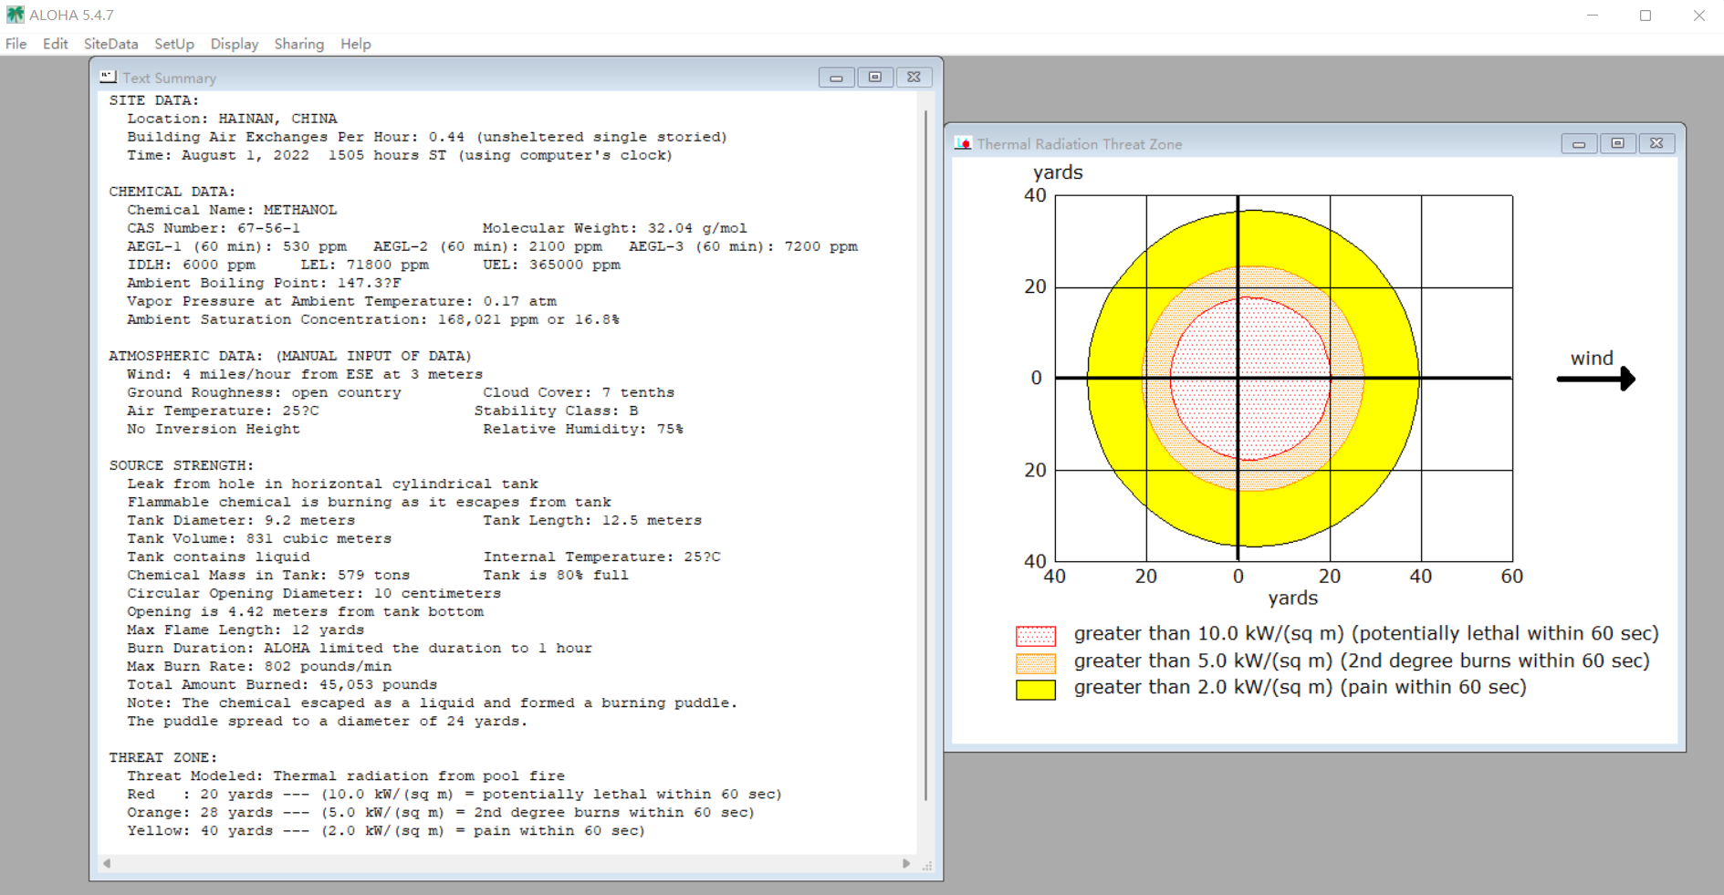The height and width of the screenshot is (895, 1724).
Task: Close the Thermal Radiation Threat Zone window
Action: pyautogui.click(x=1656, y=143)
